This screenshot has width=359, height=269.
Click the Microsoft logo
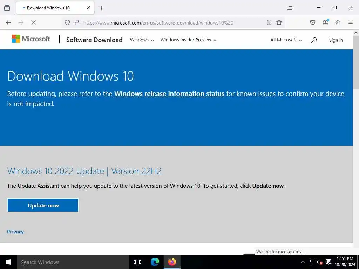31,39
